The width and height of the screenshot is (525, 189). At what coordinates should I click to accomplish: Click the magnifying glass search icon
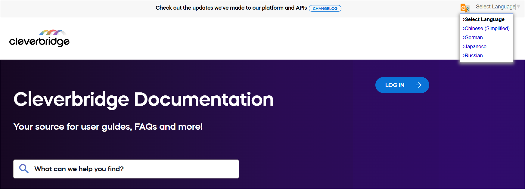click(24, 169)
